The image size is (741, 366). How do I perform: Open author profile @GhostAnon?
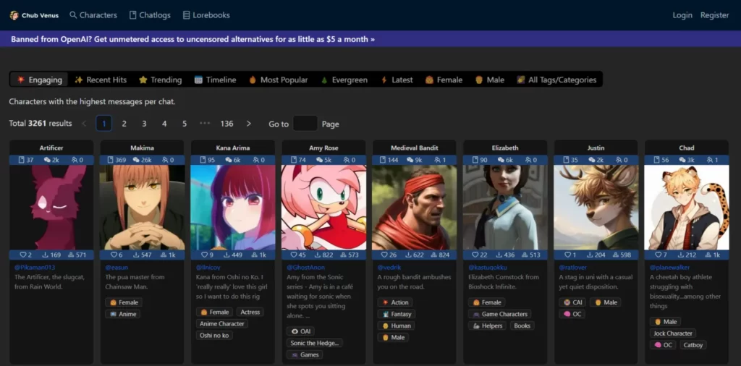point(305,268)
